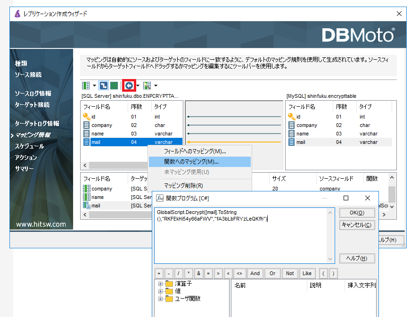Click mapping list up scroll arrow
419x317 pixels.
click(392, 177)
